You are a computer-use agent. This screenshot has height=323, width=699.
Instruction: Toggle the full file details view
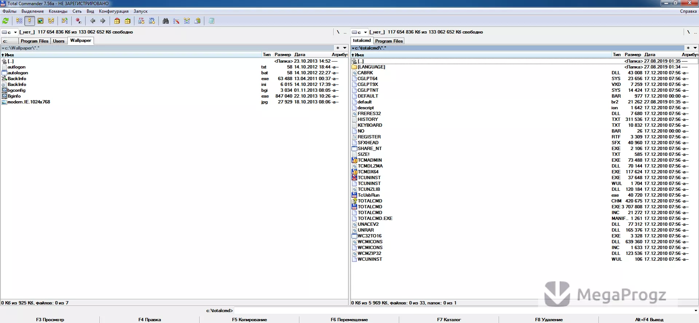(30, 21)
